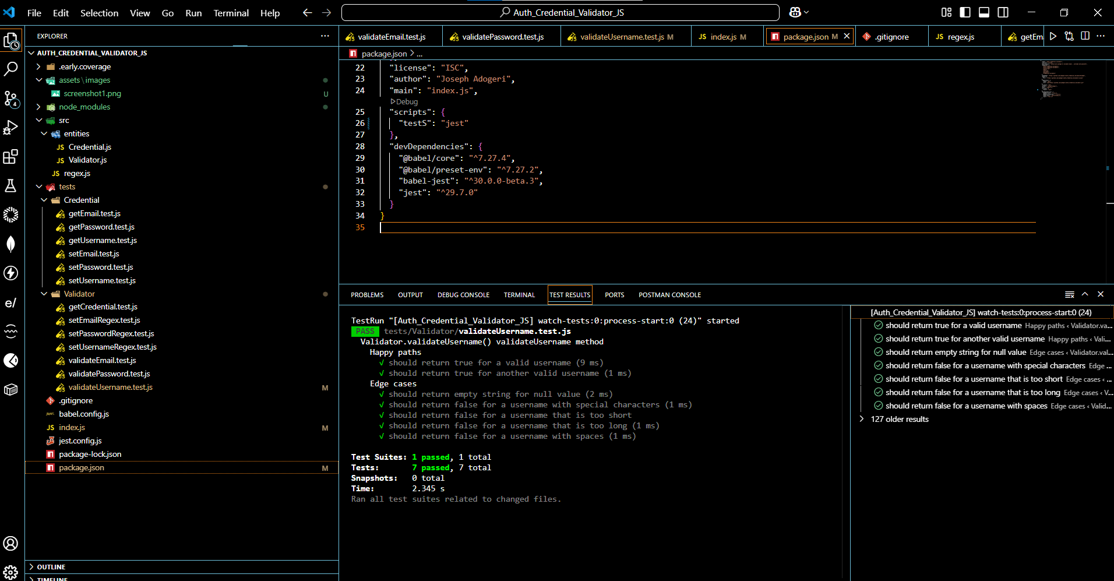Click the Auth_Credential_Validator_JS command center search box
1114x581 pixels.
[560, 12]
